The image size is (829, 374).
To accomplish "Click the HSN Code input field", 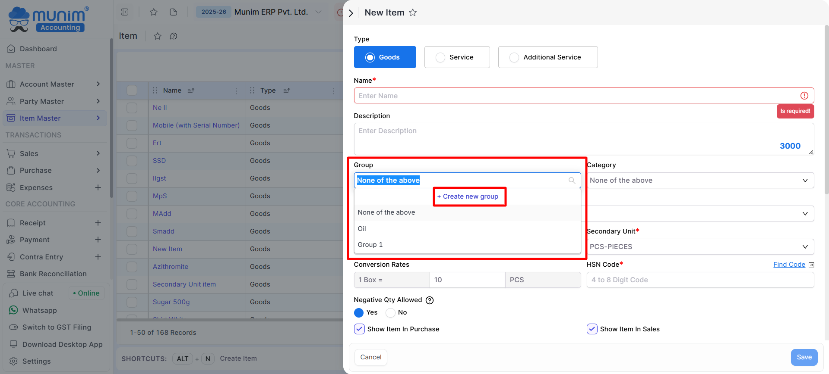I will [699, 280].
